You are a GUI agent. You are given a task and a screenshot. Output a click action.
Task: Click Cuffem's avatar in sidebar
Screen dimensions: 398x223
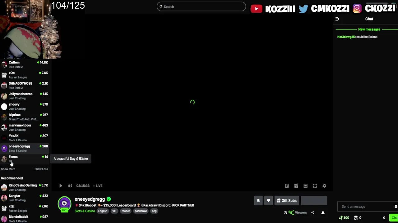(x=4, y=64)
